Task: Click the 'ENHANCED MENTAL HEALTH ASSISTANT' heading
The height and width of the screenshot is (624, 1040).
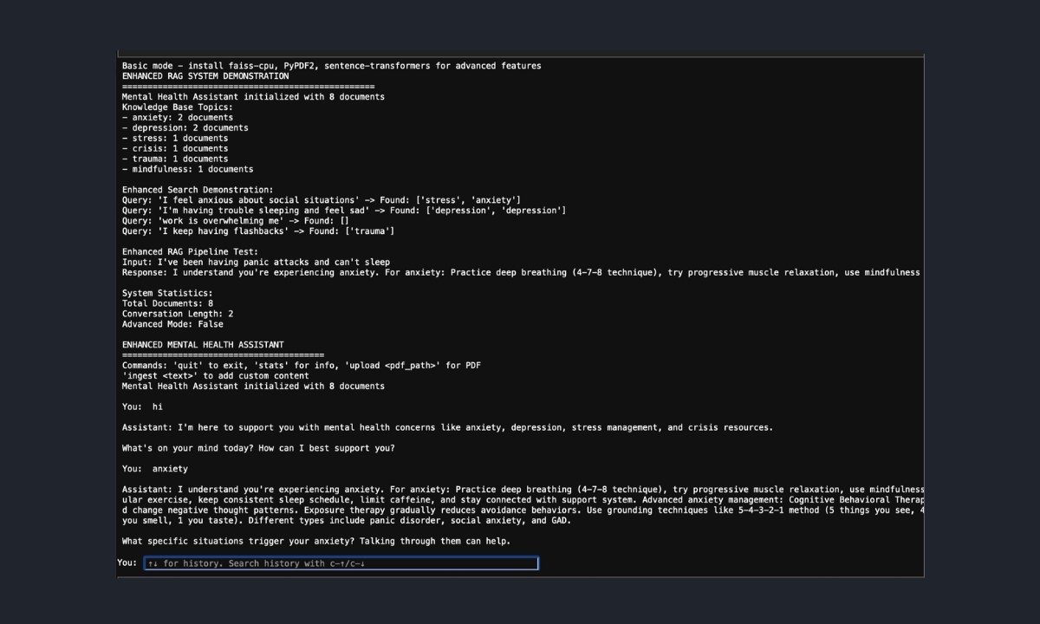Action: click(203, 345)
